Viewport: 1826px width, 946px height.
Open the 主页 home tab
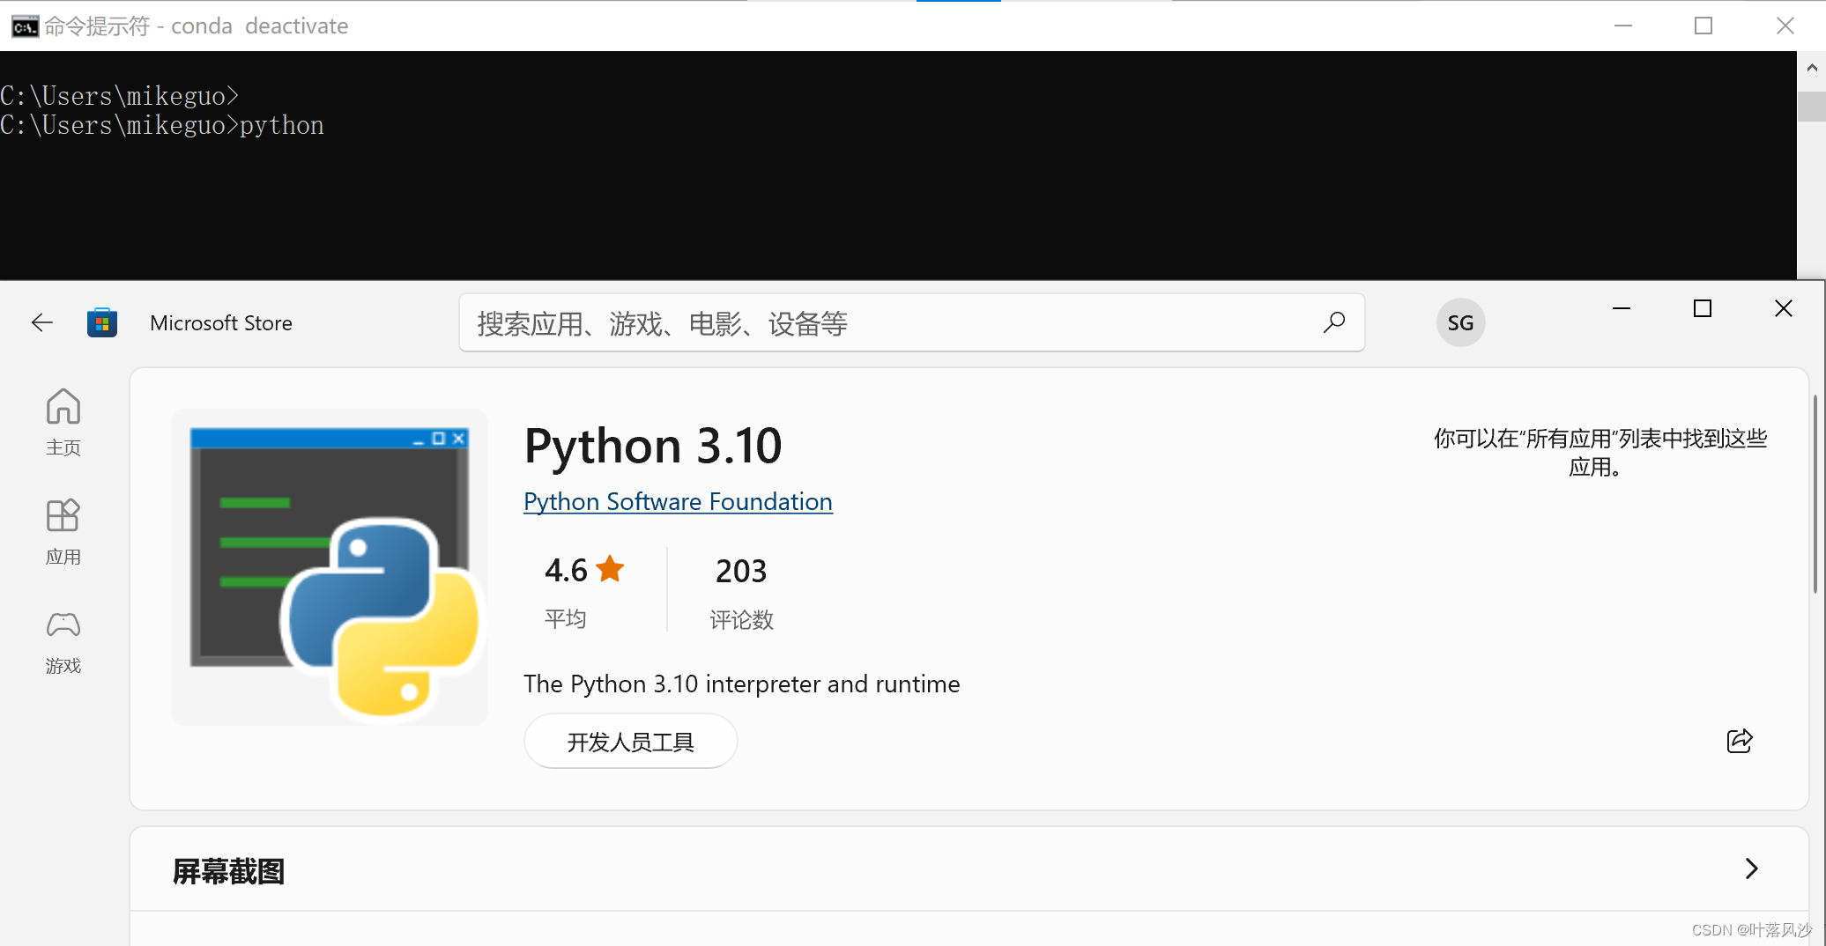click(x=63, y=423)
